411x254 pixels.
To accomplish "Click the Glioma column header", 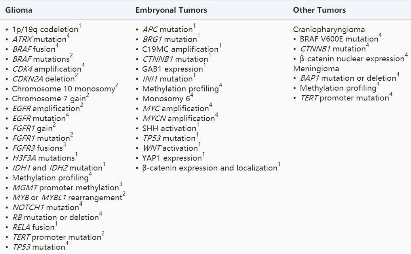I will [19, 10].
